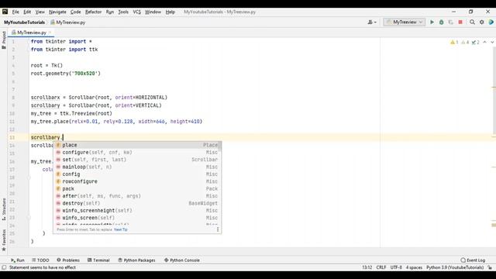Toggle the Favorites tool window sidebar
The width and height of the screenshot is (496, 279).
tap(4, 240)
